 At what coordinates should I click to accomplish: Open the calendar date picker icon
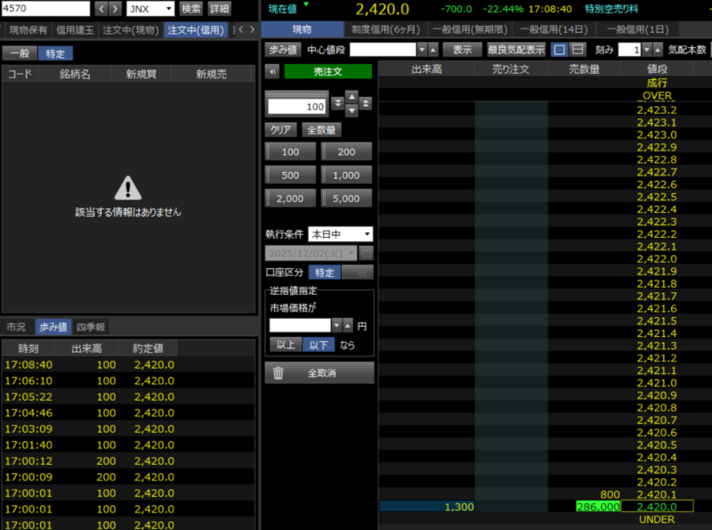[367, 254]
